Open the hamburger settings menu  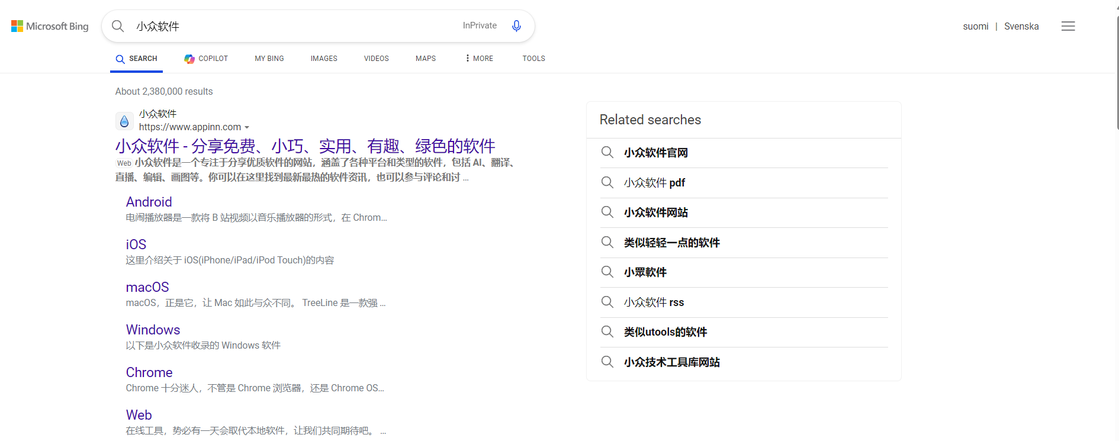pos(1067,26)
